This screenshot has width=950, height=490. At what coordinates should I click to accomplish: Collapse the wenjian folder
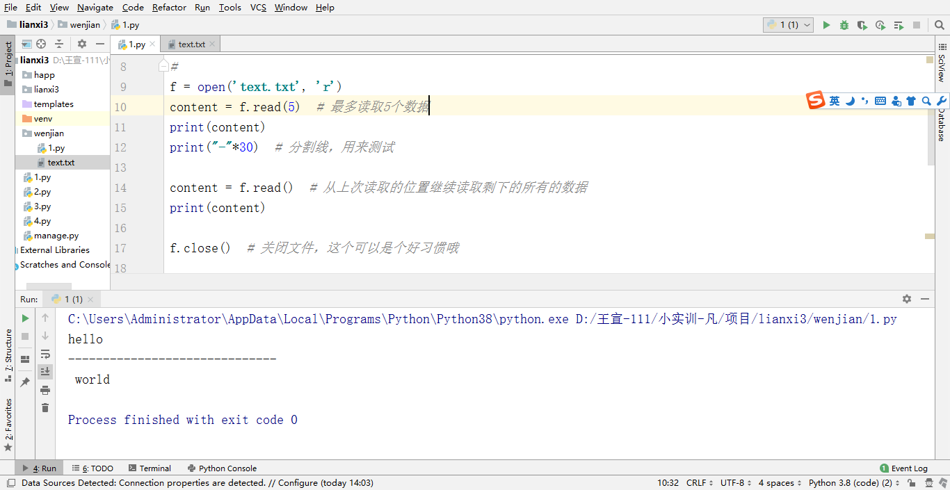(49, 133)
